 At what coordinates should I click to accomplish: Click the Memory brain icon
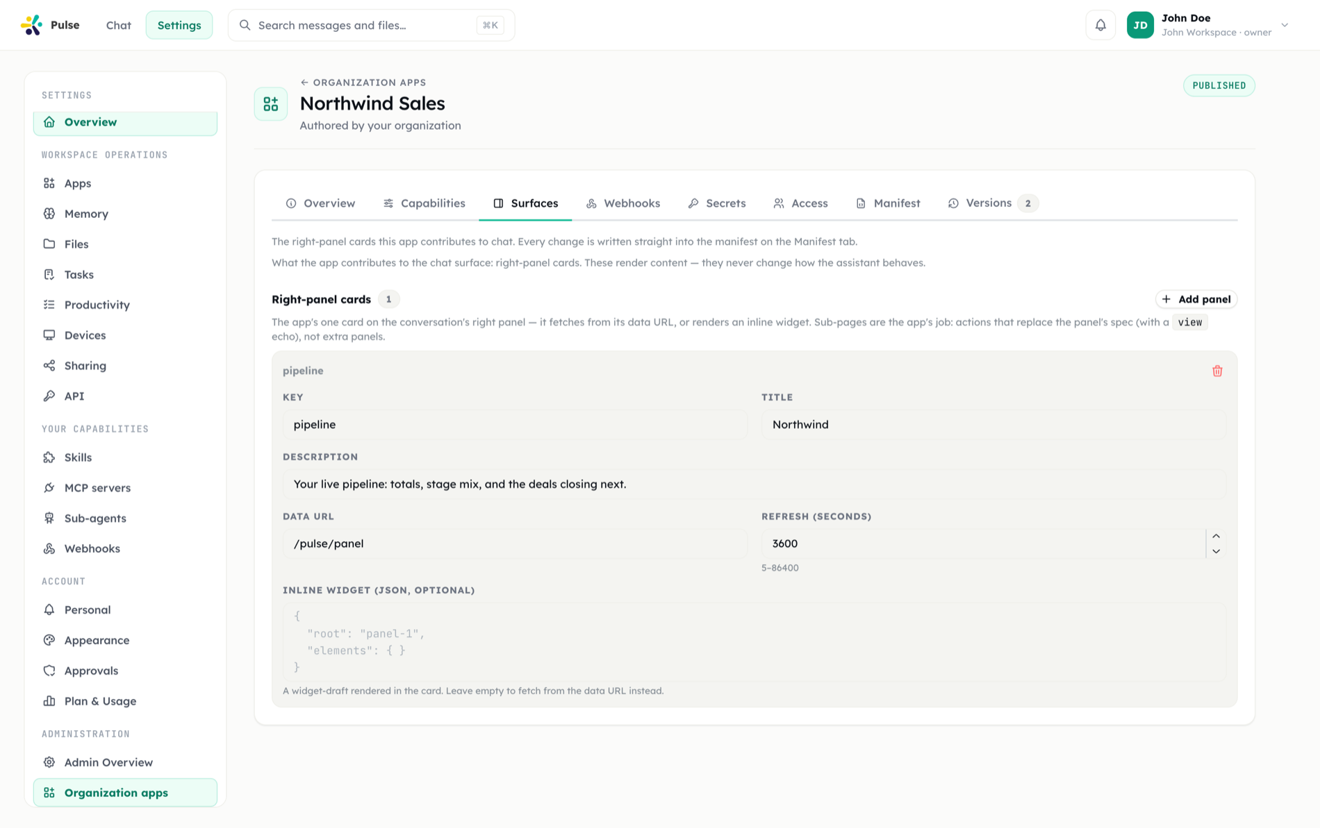tap(49, 214)
